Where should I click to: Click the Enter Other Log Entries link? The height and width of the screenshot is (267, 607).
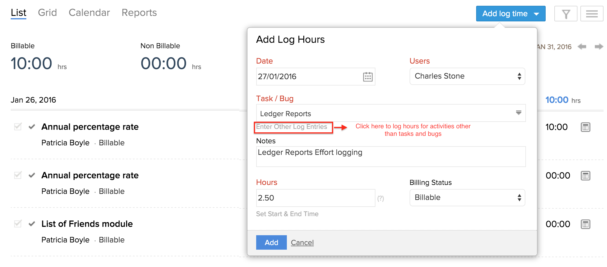pyautogui.click(x=292, y=127)
